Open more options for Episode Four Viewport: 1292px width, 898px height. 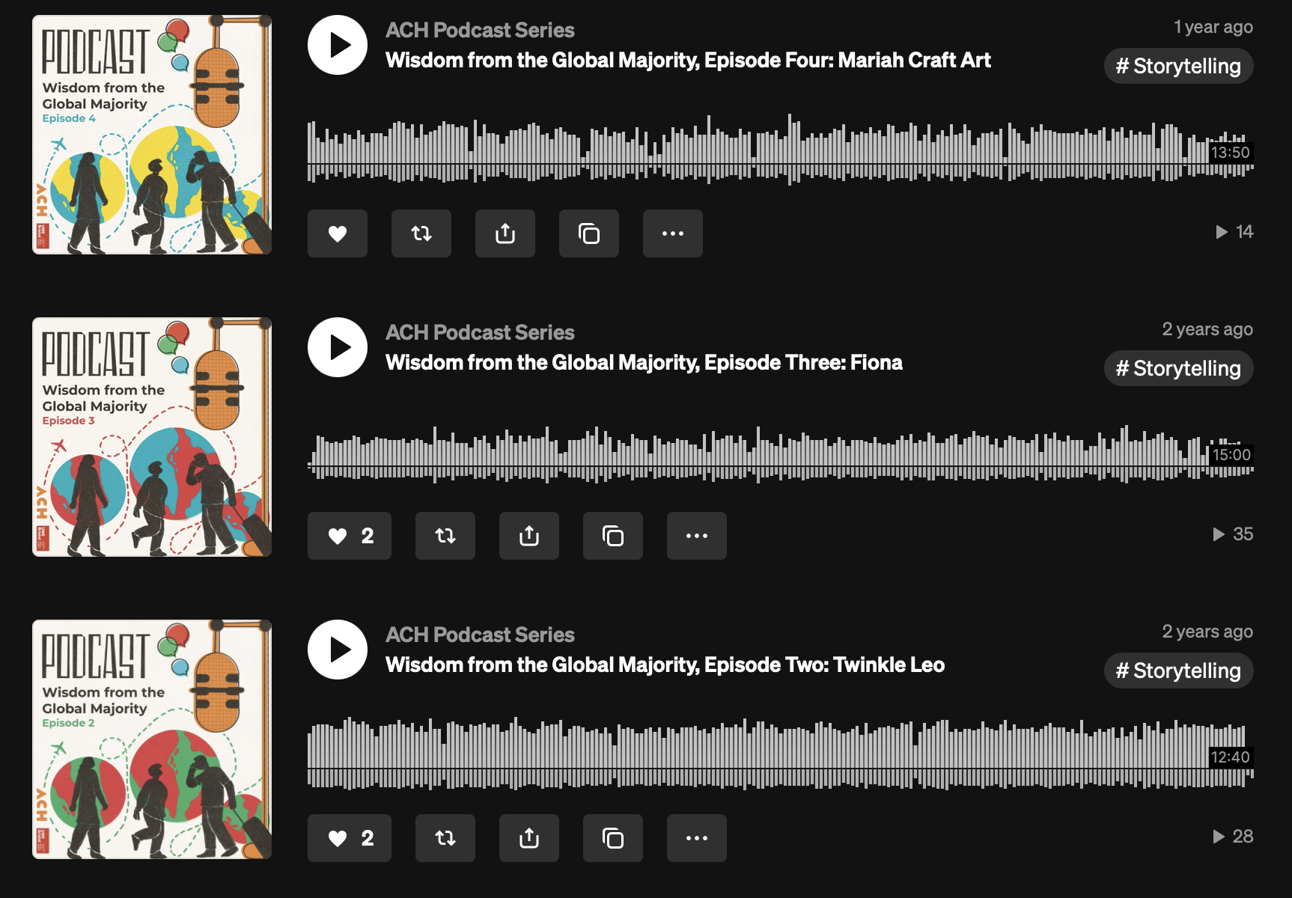point(673,233)
